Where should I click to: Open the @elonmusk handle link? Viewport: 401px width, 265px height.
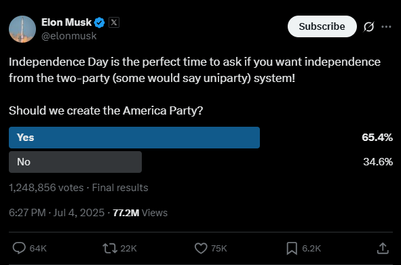tap(69, 36)
